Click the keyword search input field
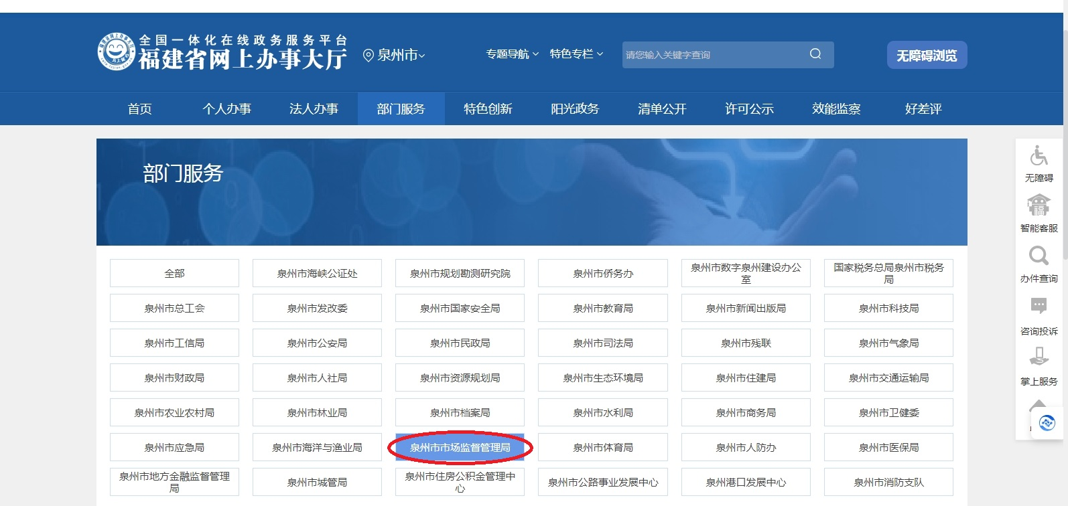 [x=712, y=55]
